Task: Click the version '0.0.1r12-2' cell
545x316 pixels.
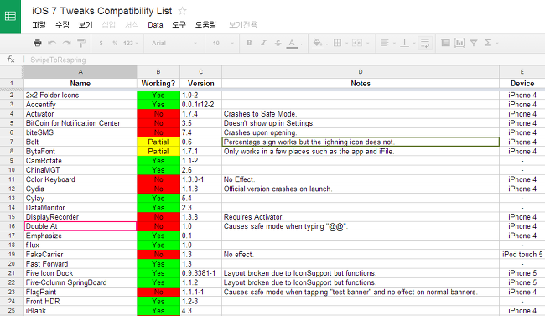Action: point(201,104)
